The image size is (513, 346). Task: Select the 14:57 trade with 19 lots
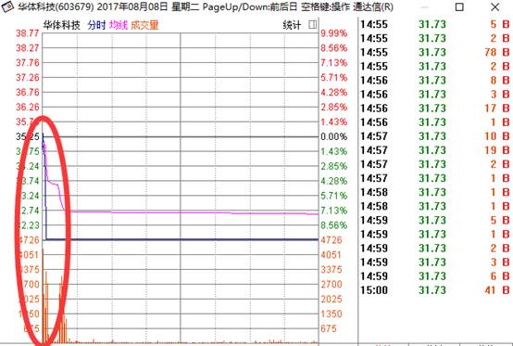[435, 150]
